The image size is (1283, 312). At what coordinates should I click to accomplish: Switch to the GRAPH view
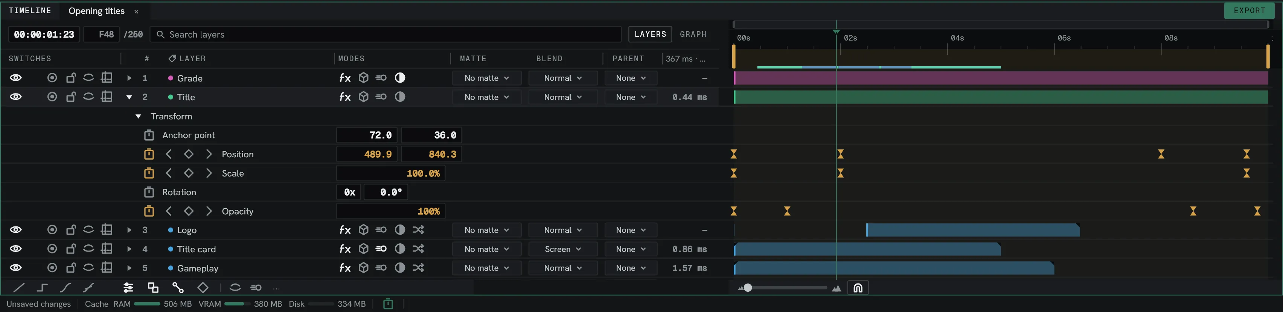tap(693, 34)
